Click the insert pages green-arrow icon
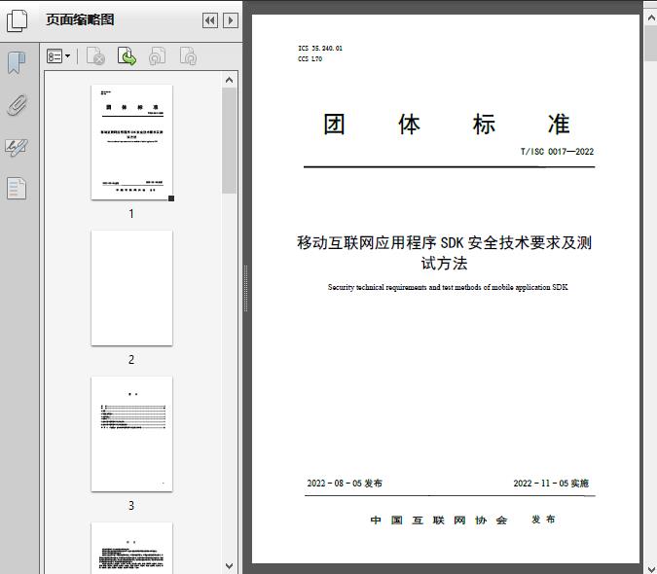This screenshot has width=657, height=574. 127,56
